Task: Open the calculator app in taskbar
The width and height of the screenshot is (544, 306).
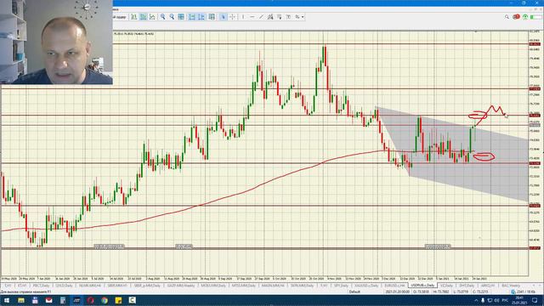Action: (x=63, y=300)
